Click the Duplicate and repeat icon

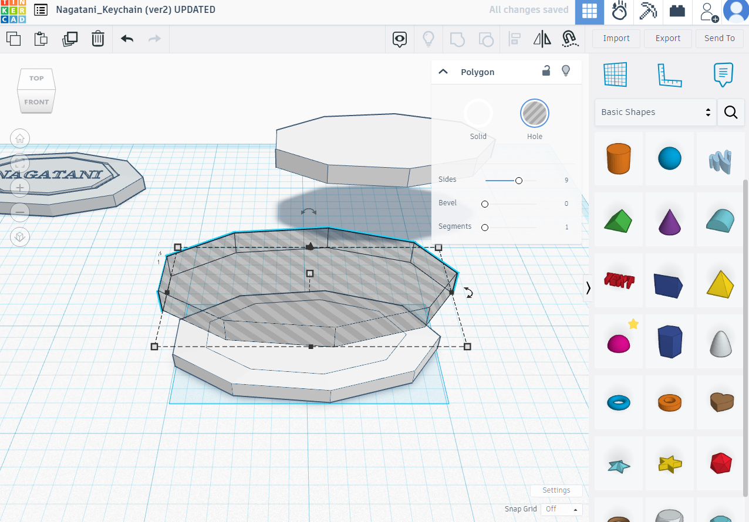pyautogui.click(x=70, y=39)
